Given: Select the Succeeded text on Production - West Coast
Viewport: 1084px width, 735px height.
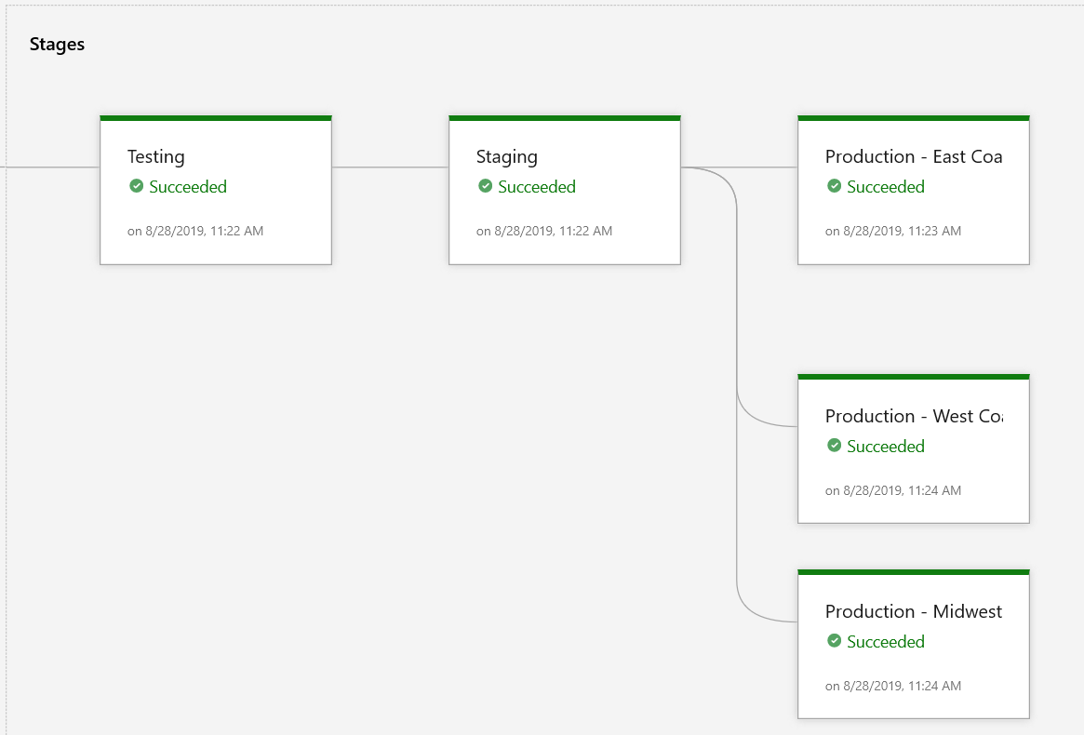Looking at the screenshot, I should tap(886, 447).
